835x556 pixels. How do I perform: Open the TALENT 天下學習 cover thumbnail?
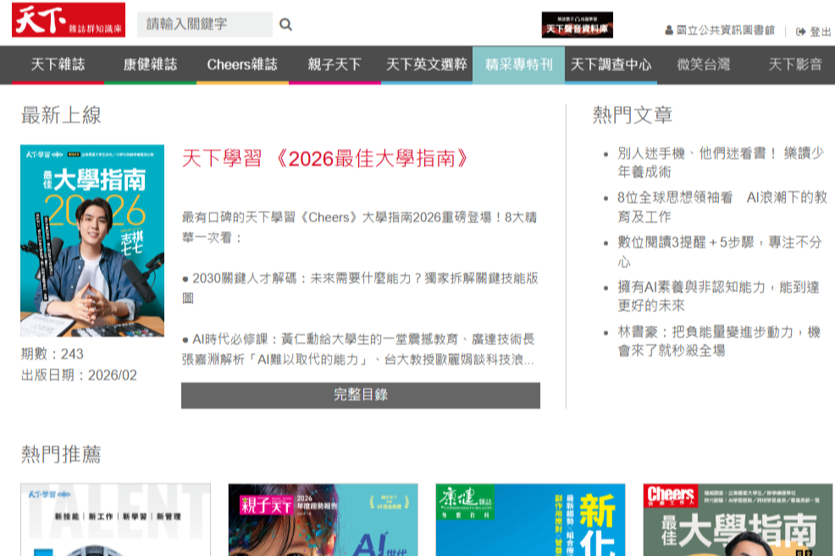[x=115, y=520]
